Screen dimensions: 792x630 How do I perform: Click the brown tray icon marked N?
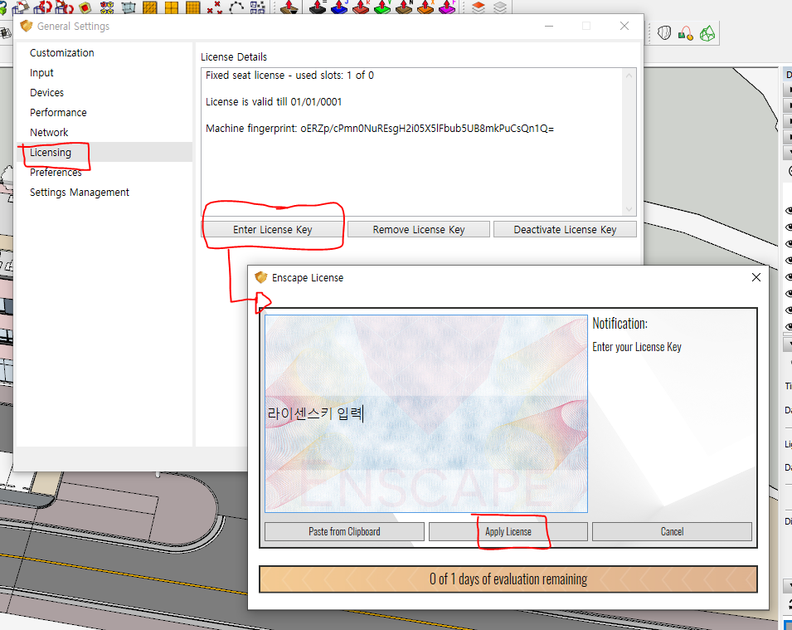click(404, 7)
